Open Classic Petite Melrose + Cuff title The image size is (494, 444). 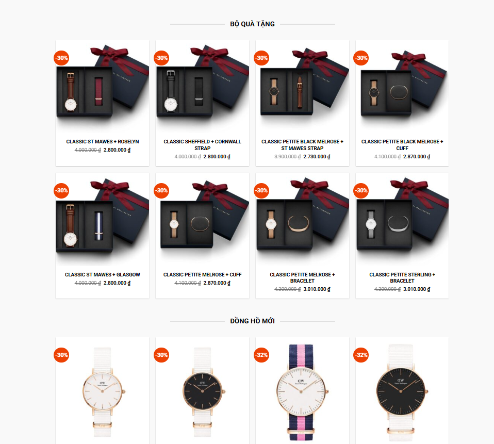pos(202,275)
